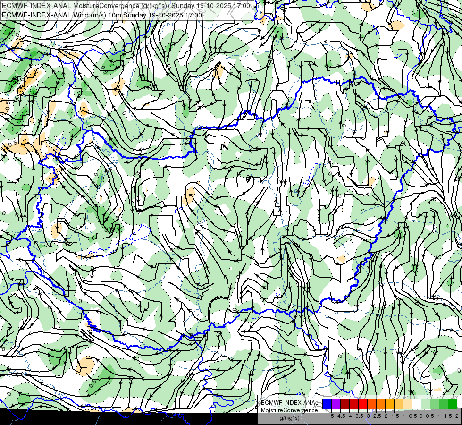462x425 pixels.
Task: Select the amber swatch (-2 to -1.5)
Action: coord(390,404)
